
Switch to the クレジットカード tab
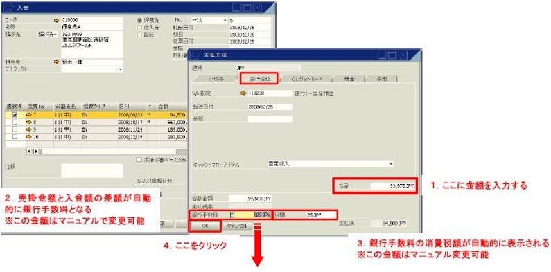(307, 79)
